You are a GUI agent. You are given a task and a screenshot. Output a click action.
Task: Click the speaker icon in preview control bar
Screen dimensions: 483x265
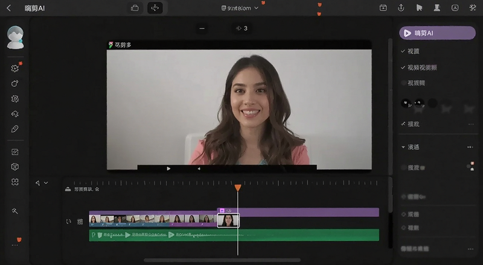pyautogui.click(x=199, y=169)
